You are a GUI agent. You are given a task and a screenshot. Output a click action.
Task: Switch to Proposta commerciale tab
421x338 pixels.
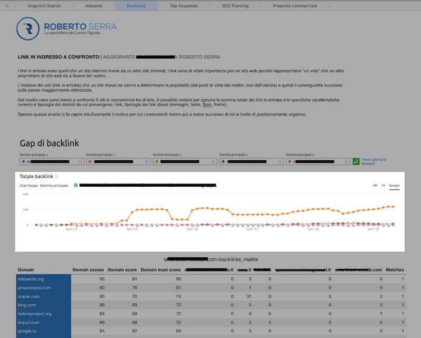(x=295, y=6)
